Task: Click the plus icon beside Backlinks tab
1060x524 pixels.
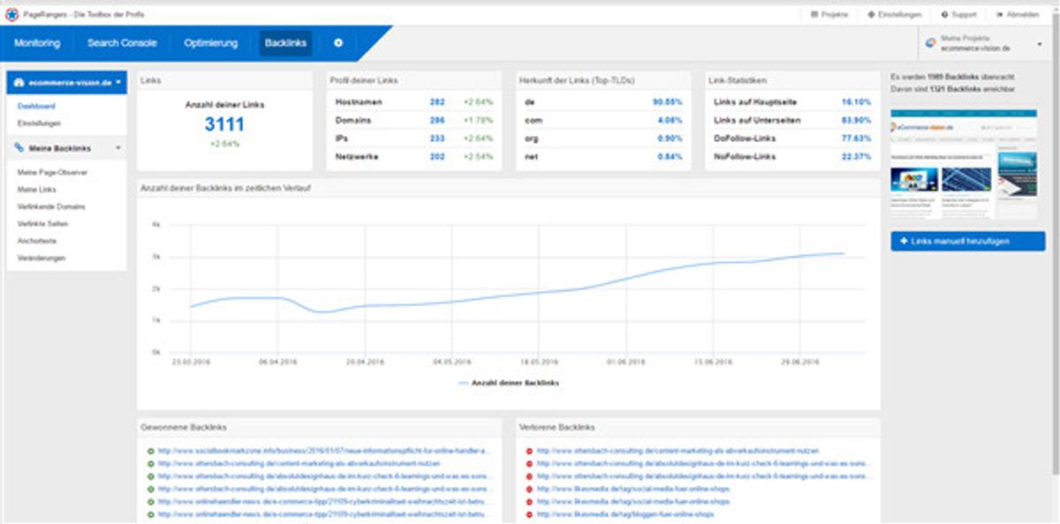Action: (338, 43)
